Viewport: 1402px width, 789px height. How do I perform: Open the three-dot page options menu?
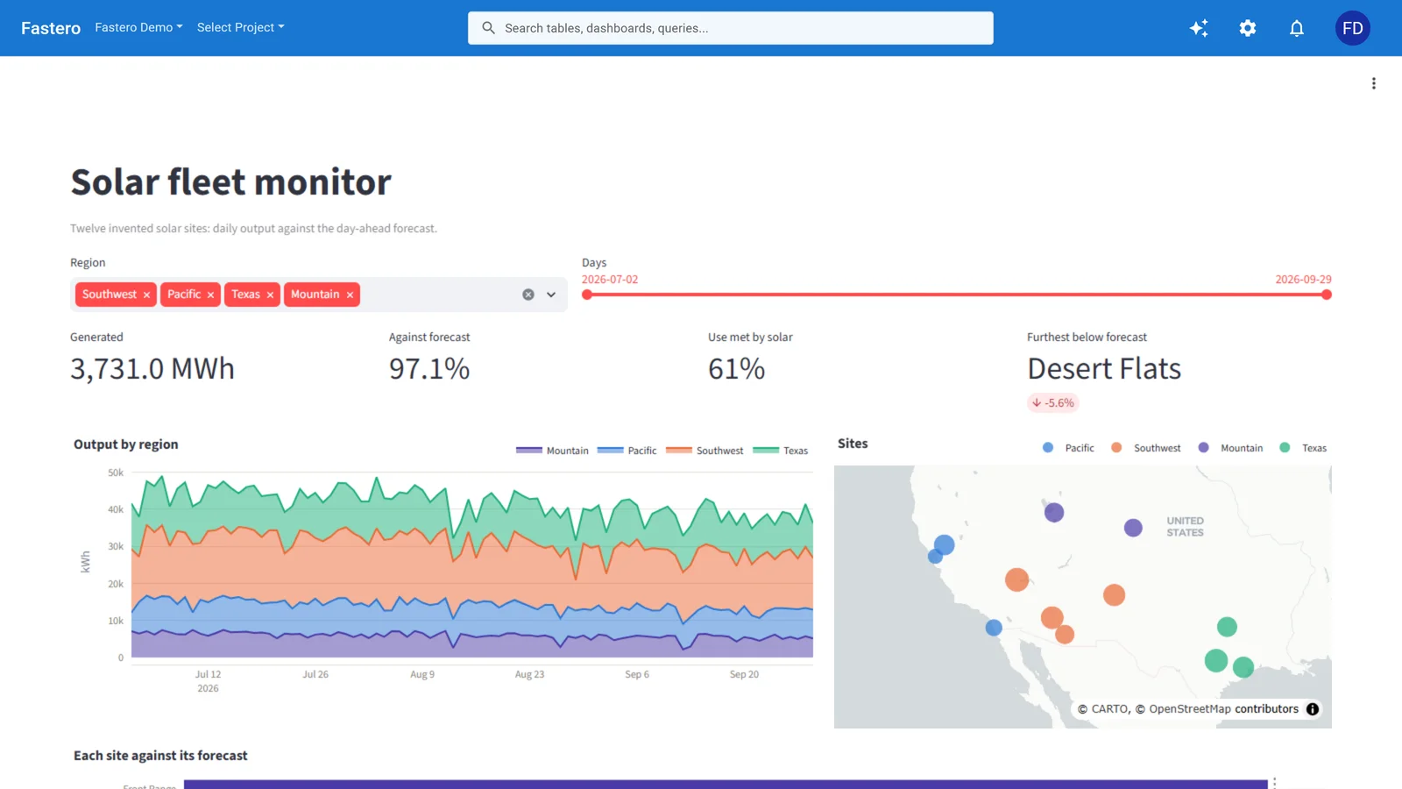tap(1374, 83)
